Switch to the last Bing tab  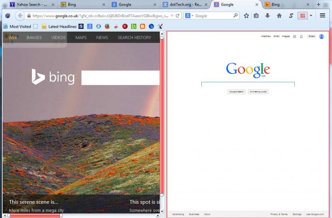coord(287,4)
